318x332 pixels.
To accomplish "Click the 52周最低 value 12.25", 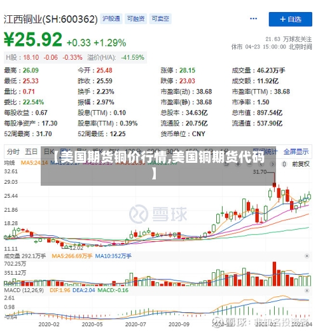I will pos(118,134).
